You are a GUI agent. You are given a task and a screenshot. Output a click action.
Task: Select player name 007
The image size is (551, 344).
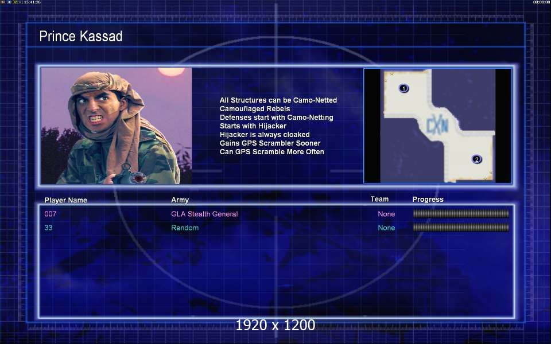point(51,214)
